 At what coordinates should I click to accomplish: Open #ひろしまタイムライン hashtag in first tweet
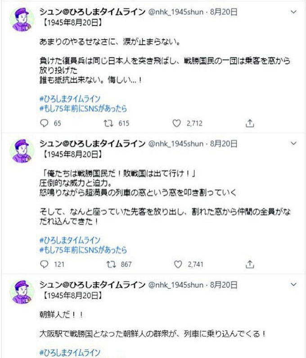(69, 99)
